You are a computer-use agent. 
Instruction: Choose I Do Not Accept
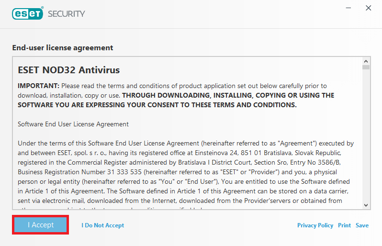102,225
